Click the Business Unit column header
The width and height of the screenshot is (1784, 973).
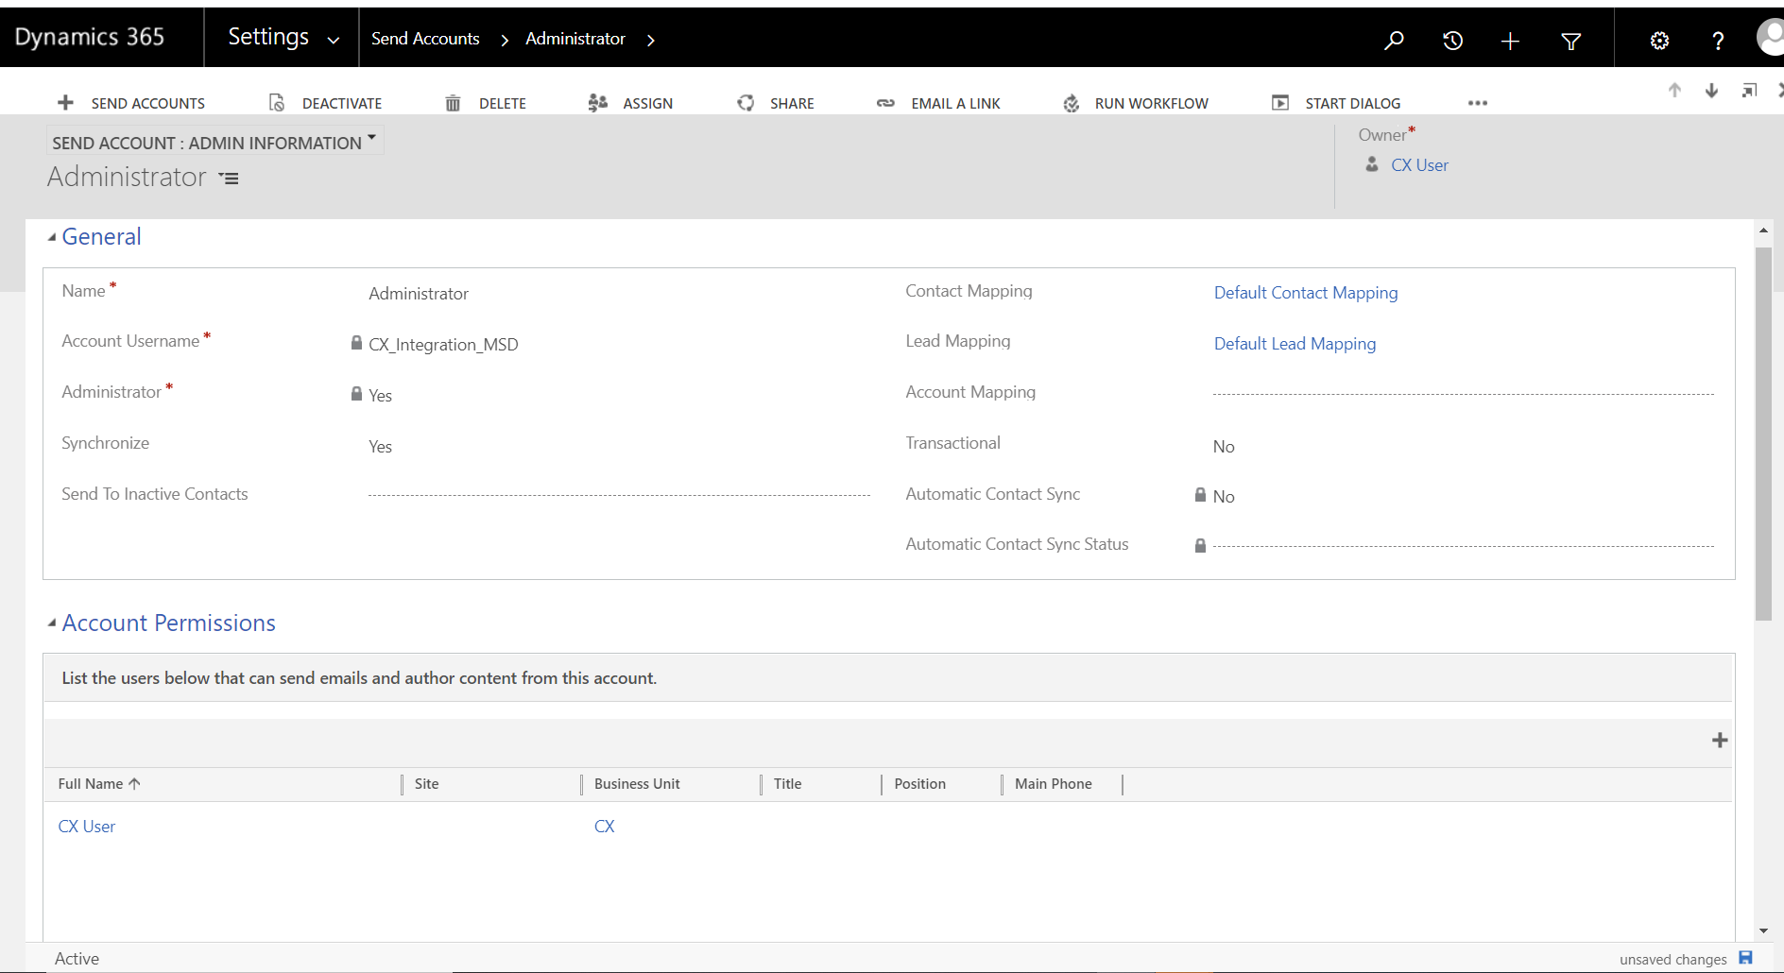click(x=637, y=784)
